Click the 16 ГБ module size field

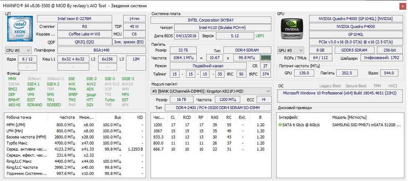pos(182,99)
